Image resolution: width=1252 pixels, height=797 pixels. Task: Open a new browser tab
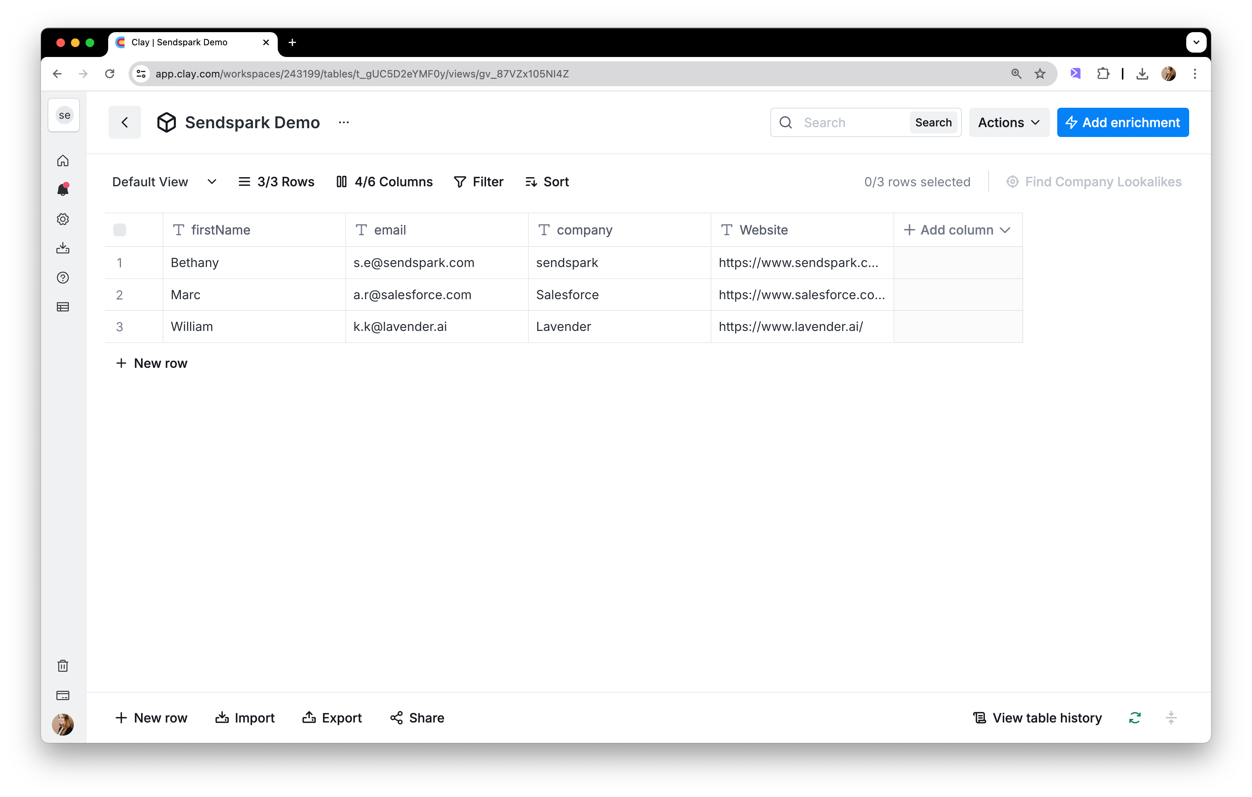pyautogui.click(x=292, y=42)
